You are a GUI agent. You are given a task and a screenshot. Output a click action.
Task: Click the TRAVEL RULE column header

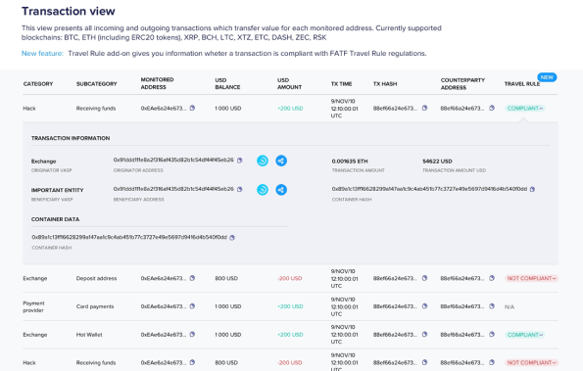(x=522, y=84)
